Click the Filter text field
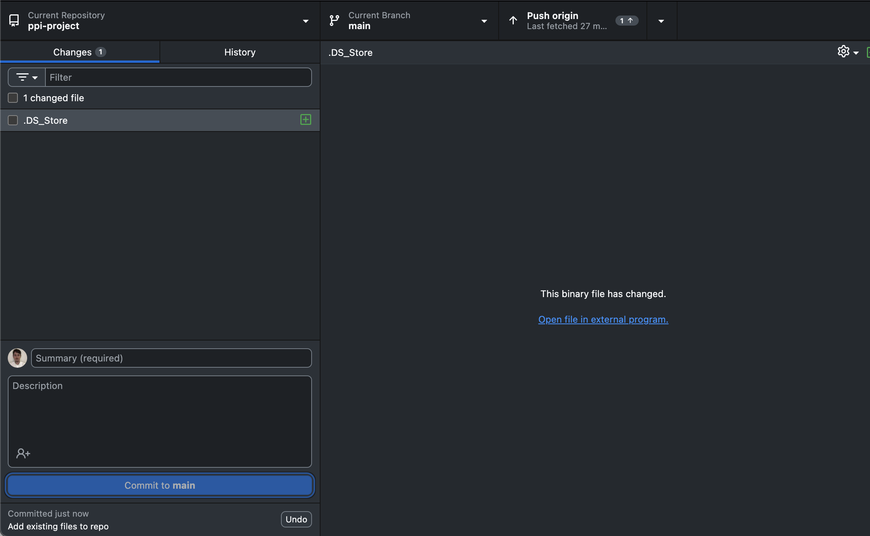 179,77
